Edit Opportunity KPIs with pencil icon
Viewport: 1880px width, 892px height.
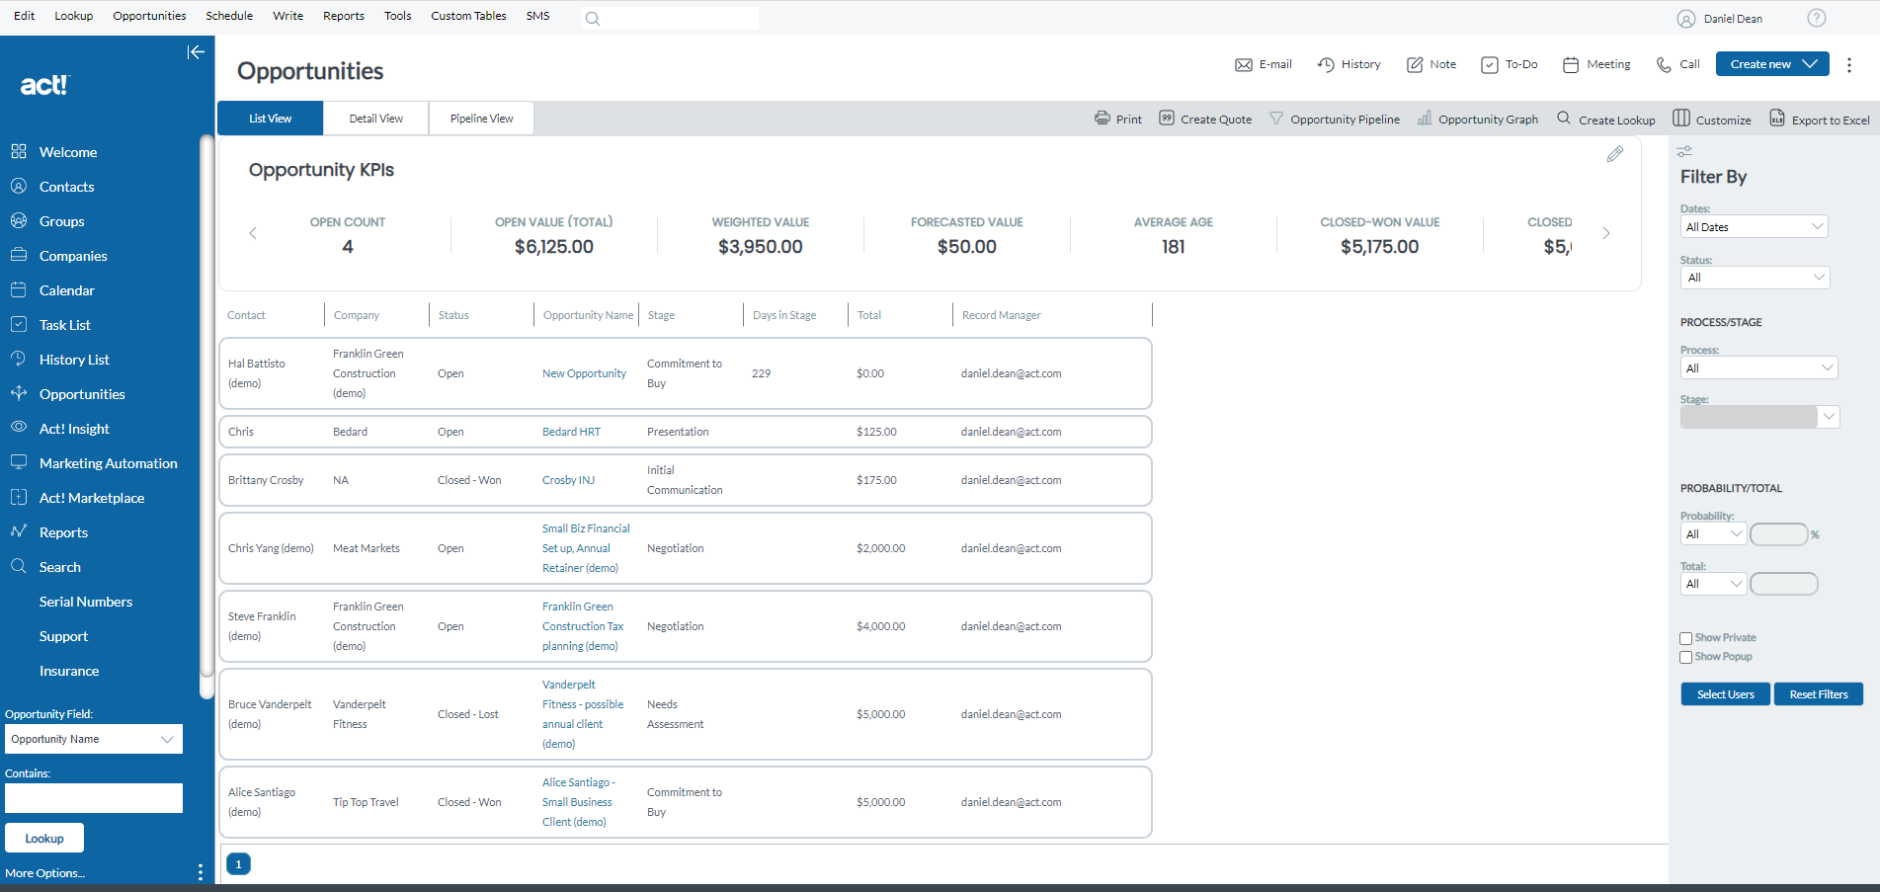(x=1614, y=154)
